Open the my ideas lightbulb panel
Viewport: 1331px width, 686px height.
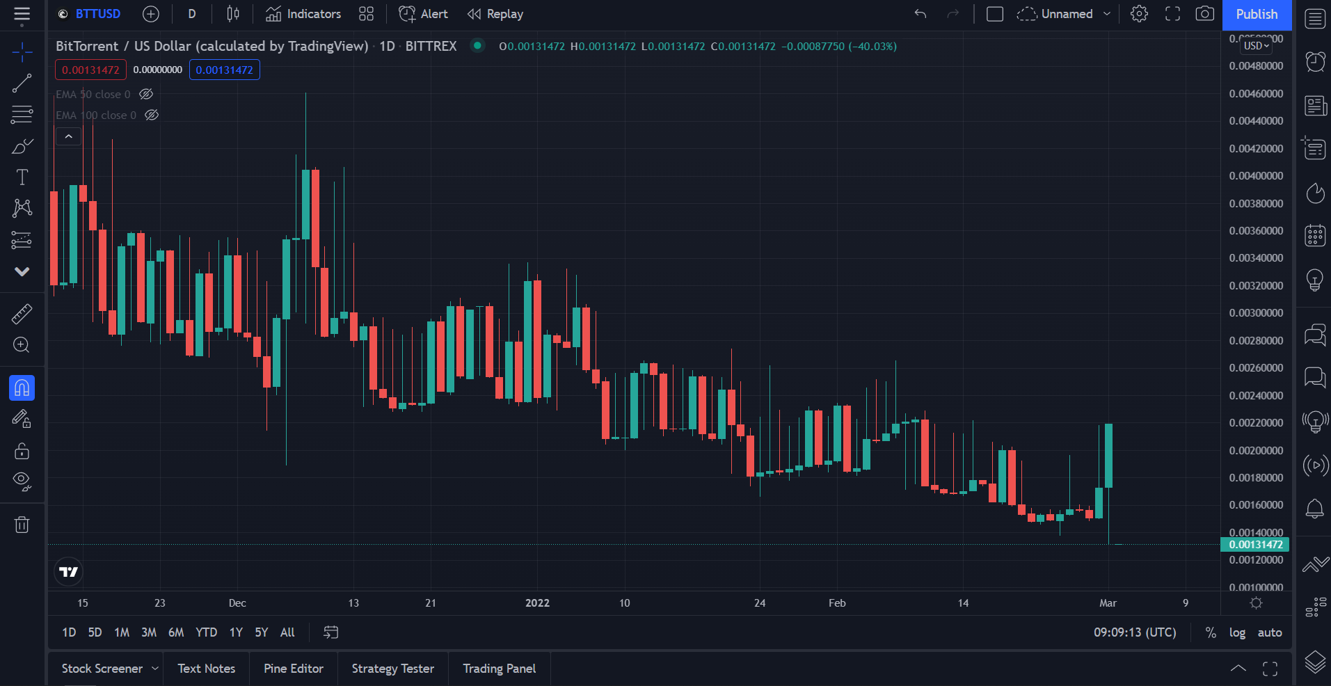coord(1314,280)
